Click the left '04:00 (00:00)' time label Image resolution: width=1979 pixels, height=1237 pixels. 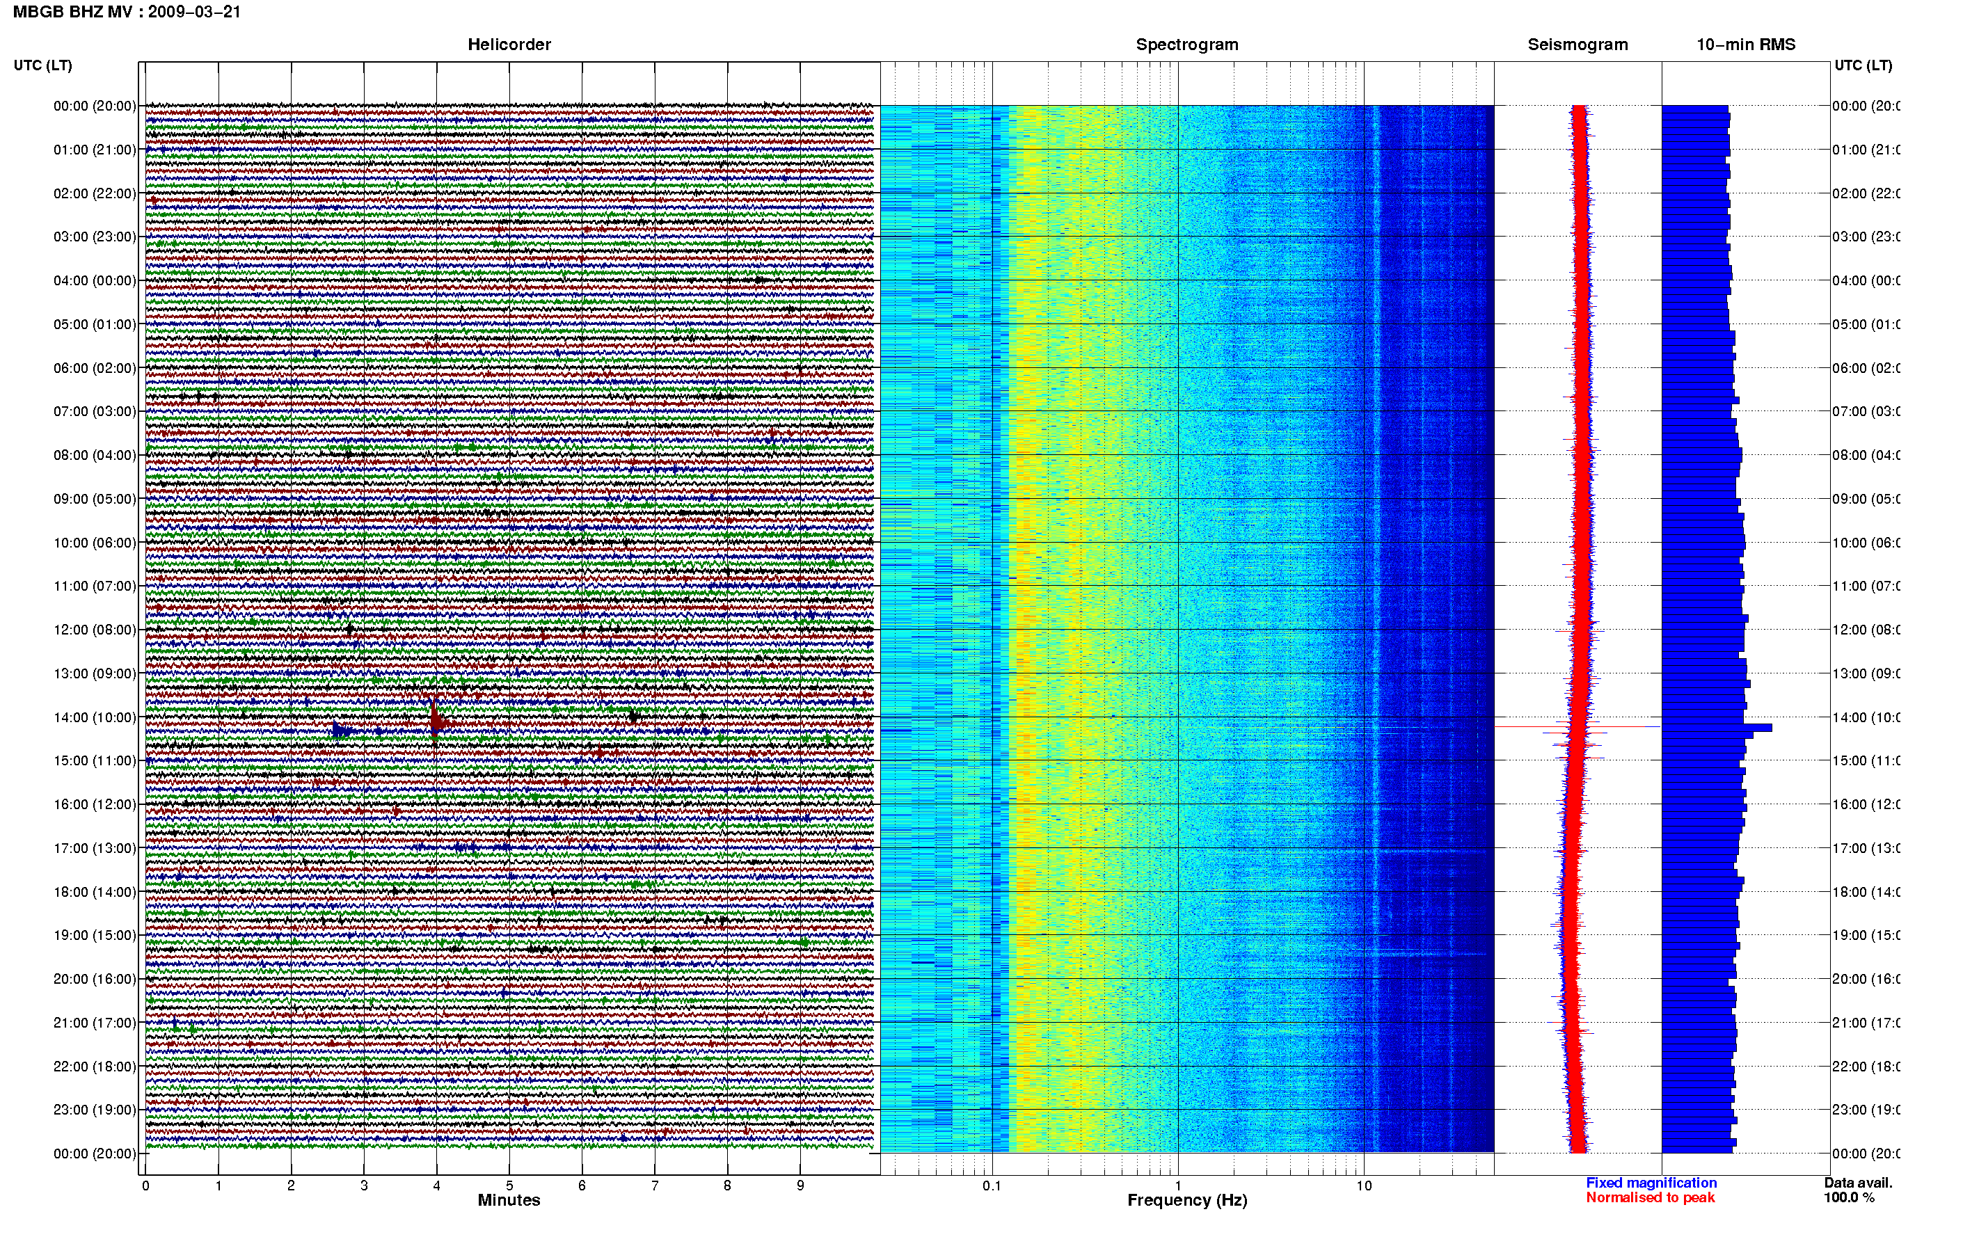tap(95, 280)
